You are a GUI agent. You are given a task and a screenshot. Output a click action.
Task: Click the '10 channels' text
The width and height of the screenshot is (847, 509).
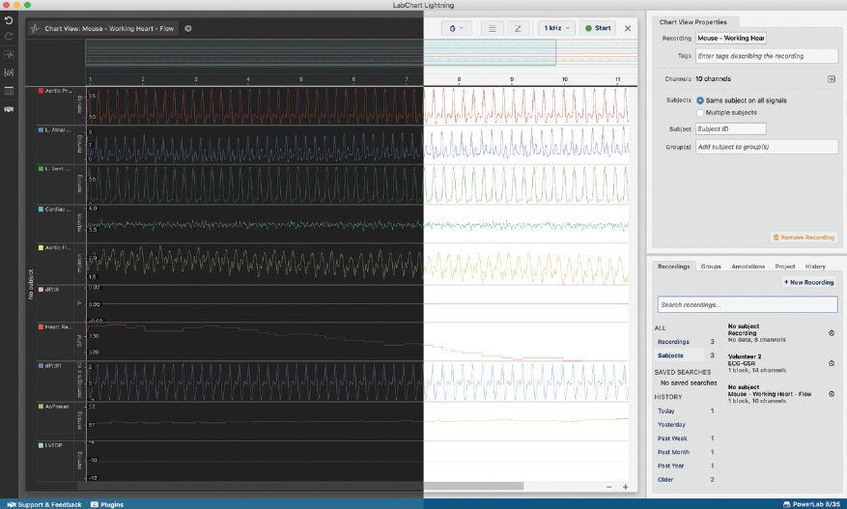[713, 79]
